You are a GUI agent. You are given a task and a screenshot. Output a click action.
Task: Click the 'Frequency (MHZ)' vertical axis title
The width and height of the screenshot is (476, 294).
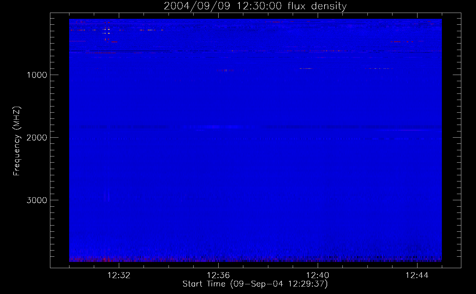17,141
